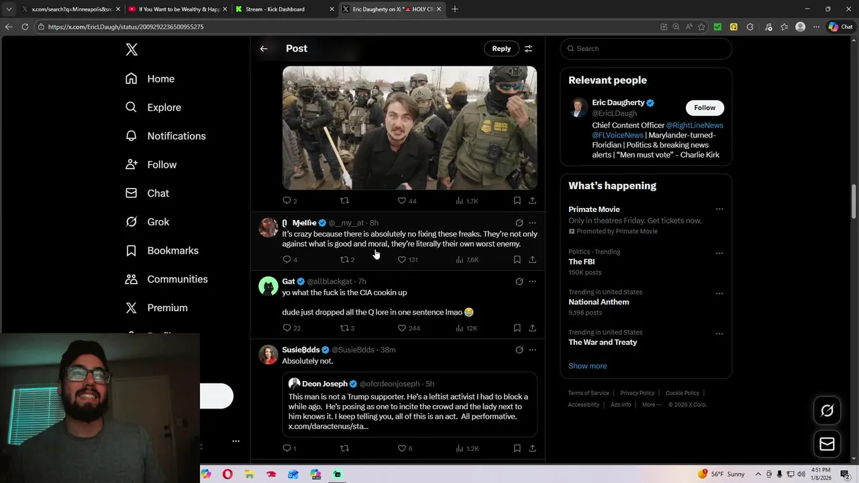Open Terms of Service link
This screenshot has height=483, width=859.
(x=589, y=393)
